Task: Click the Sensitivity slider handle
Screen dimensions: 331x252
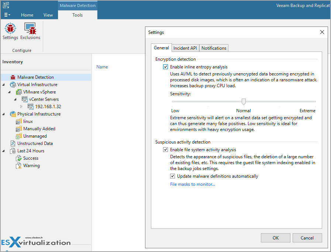Action: click(x=244, y=102)
